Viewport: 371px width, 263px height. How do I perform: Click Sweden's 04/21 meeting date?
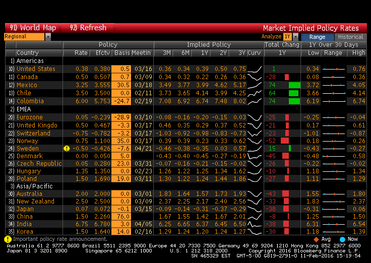pos(143,149)
